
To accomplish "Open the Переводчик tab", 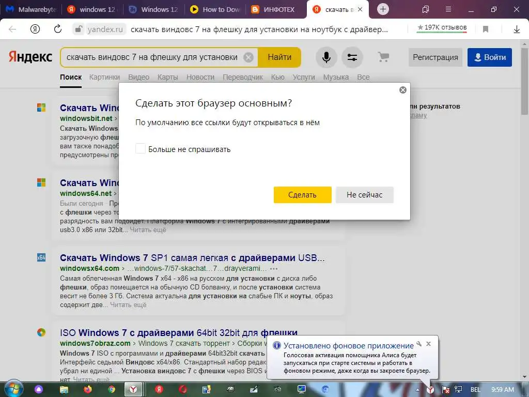I will point(243,77).
